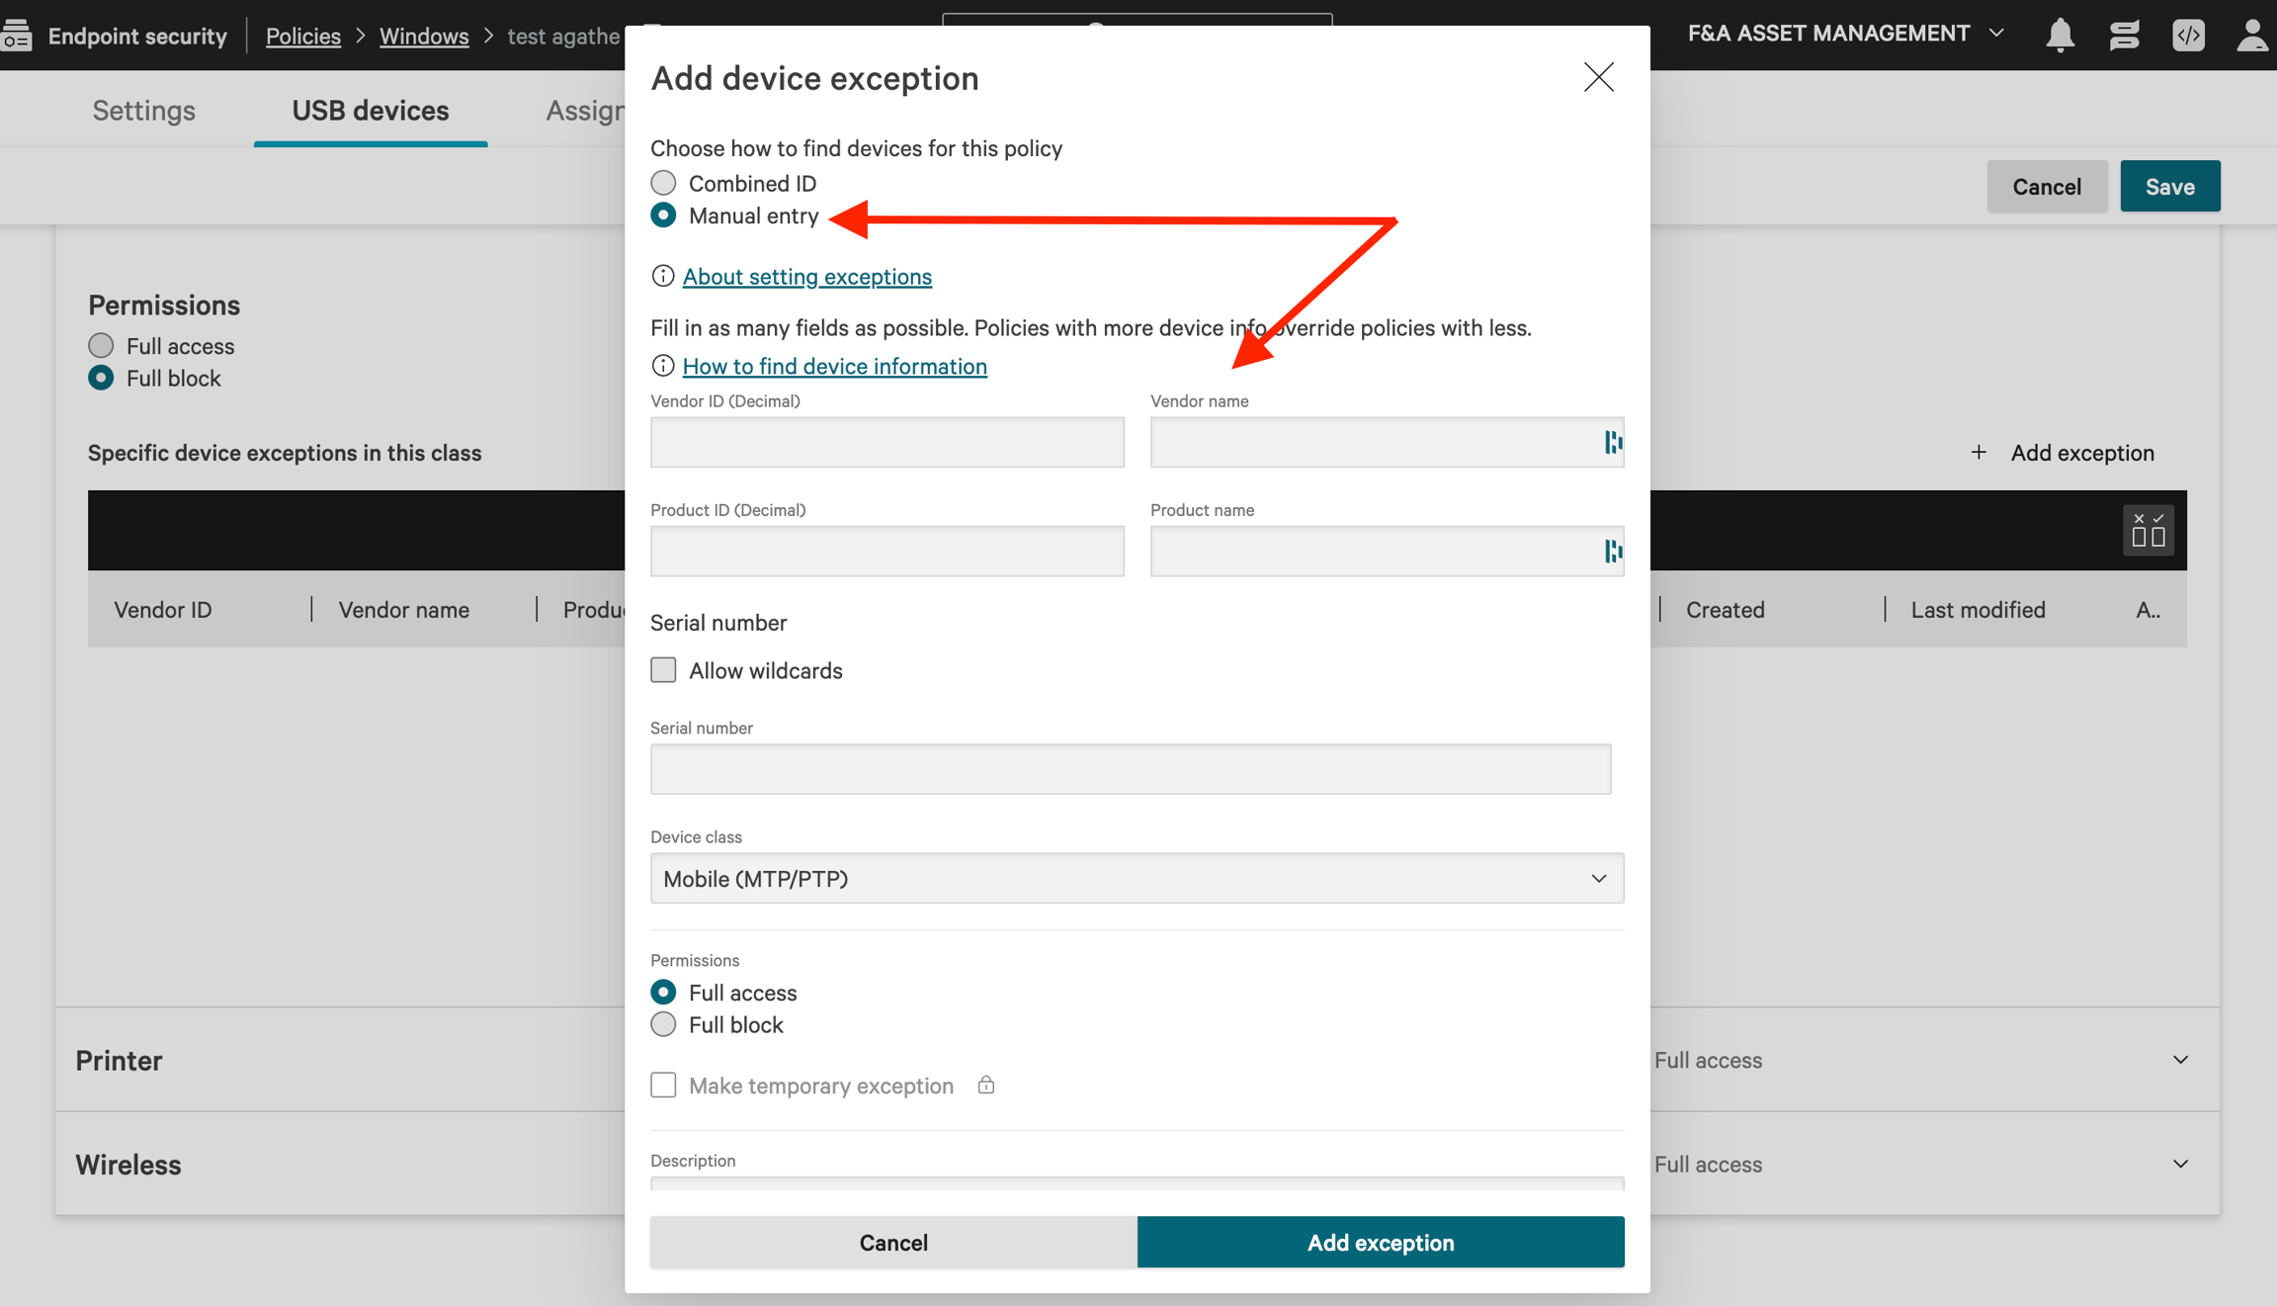
Task: Click the table column chooser icon
Action: (2148, 531)
